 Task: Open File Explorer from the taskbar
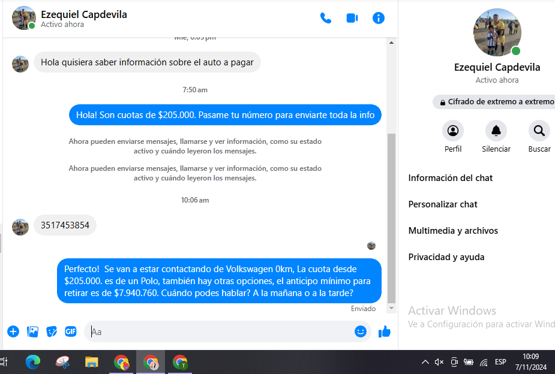[x=92, y=362]
